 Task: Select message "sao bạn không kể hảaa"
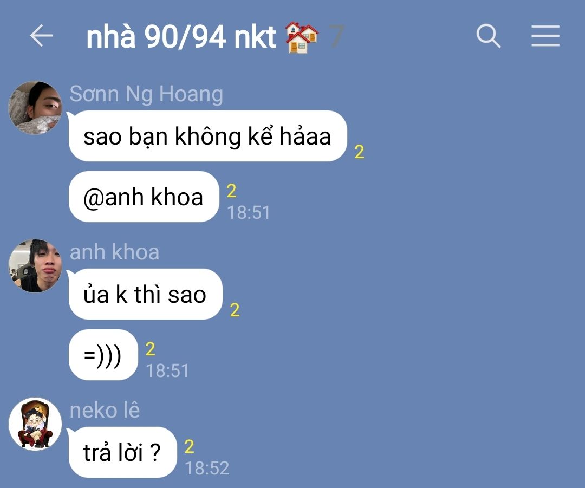coord(208,136)
